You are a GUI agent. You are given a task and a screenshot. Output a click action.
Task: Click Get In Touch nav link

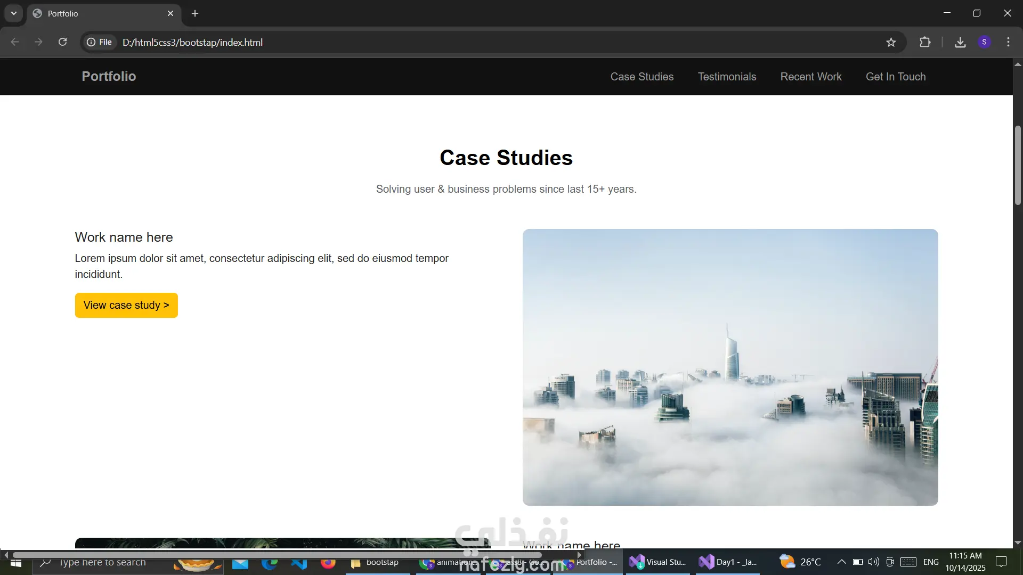pyautogui.click(x=895, y=77)
